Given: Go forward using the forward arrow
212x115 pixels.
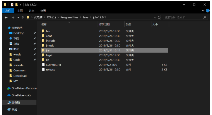Looking at the screenshot, I should (13, 18).
